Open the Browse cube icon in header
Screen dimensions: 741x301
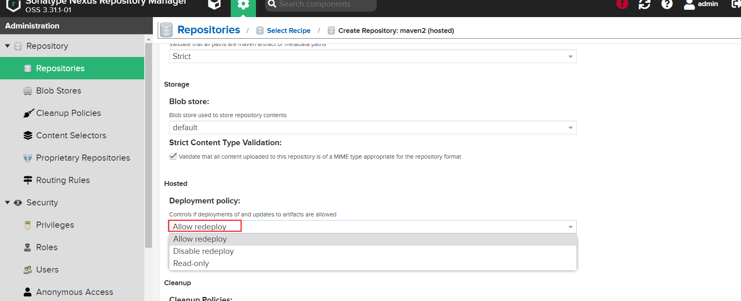[214, 4]
